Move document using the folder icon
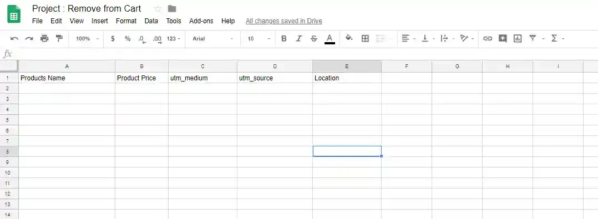Screen dimensions: 598x219 coord(172,8)
